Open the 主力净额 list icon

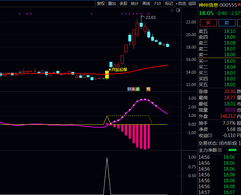coord(220,150)
